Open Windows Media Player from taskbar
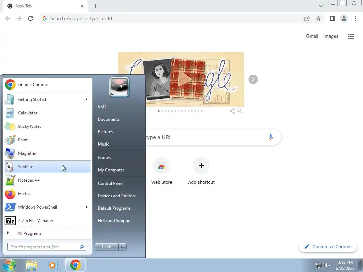This screenshot has width=363, height=272. coord(53,265)
